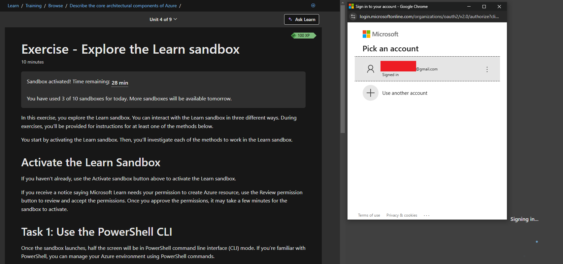Click the login.microsoftonline.com URL field

pos(429,16)
